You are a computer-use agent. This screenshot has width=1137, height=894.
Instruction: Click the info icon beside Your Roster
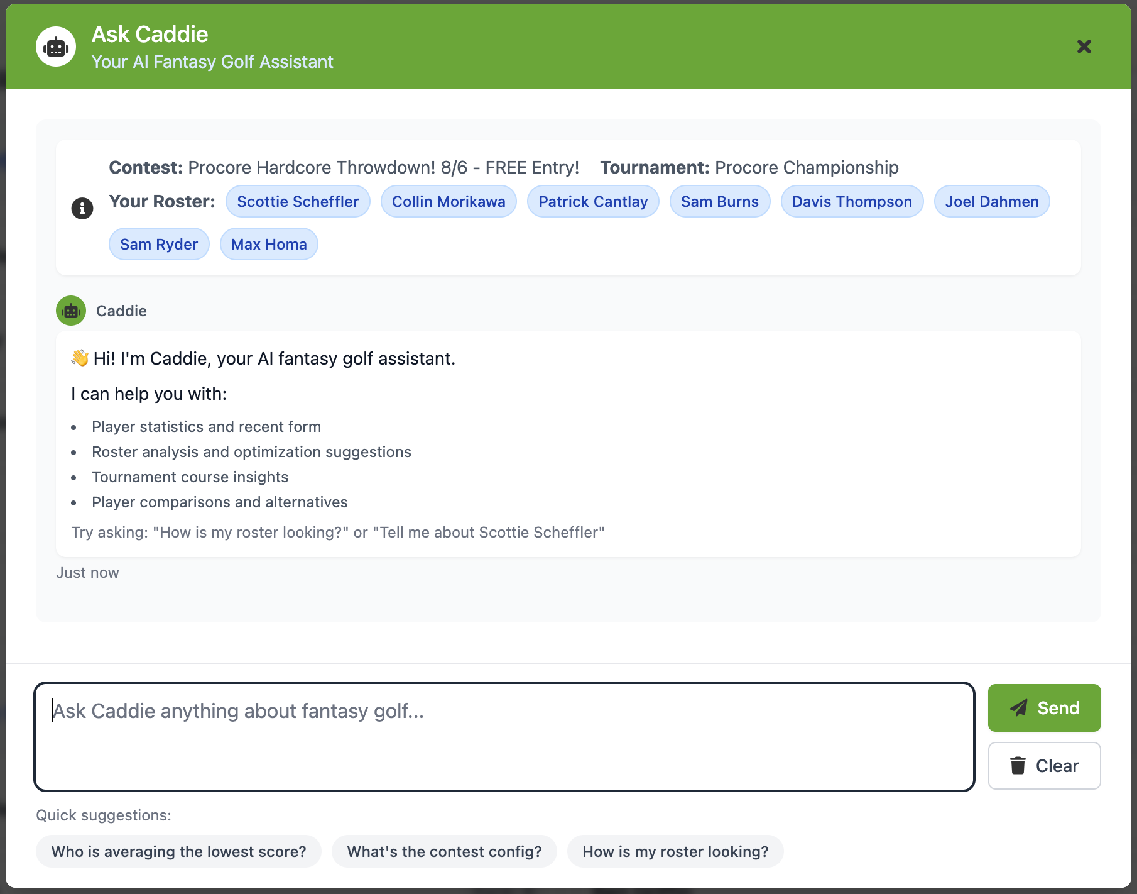point(82,208)
